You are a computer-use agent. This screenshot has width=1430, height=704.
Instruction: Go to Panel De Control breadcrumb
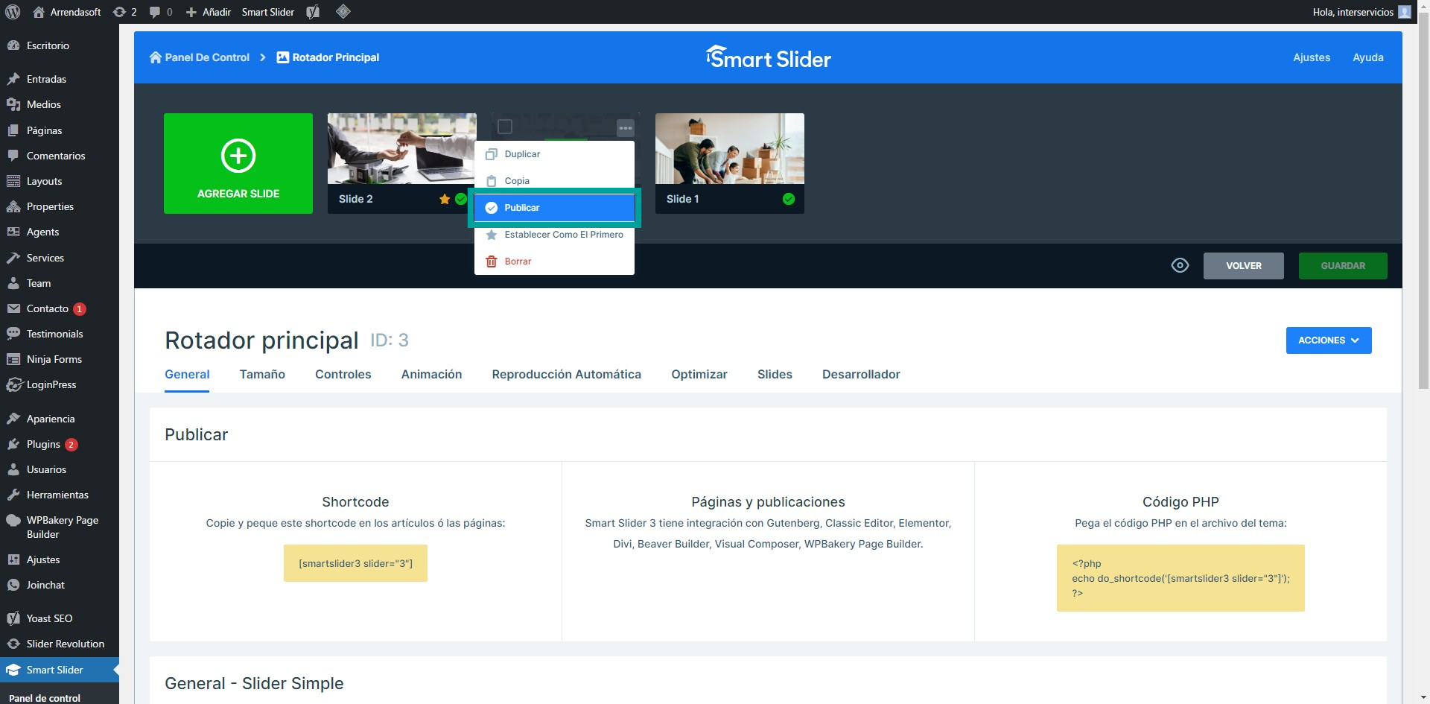click(200, 57)
